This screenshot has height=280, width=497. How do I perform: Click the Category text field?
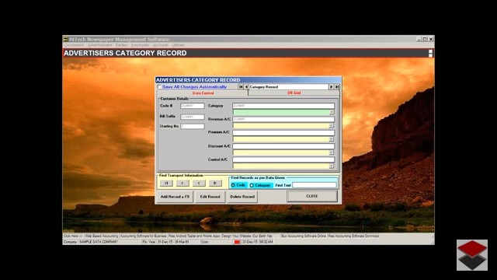point(283,106)
